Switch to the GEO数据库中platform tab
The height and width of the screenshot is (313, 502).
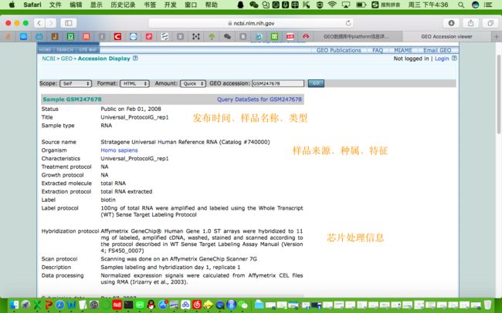[356, 36]
